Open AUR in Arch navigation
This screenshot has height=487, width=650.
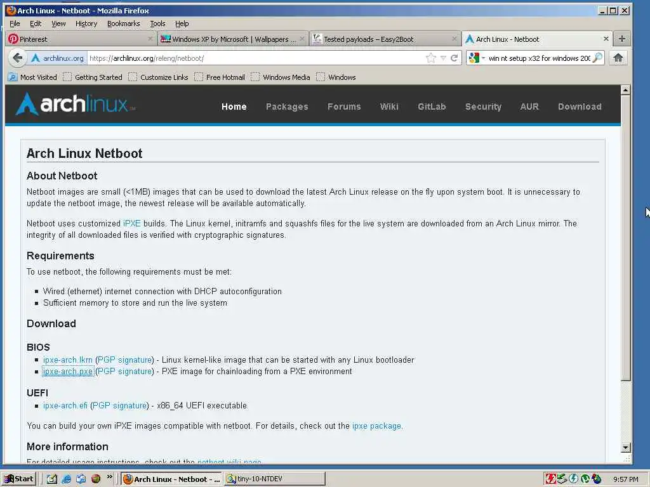pyautogui.click(x=529, y=107)
